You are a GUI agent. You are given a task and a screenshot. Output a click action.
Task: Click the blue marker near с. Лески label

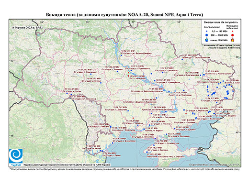(x=102, y=151)
